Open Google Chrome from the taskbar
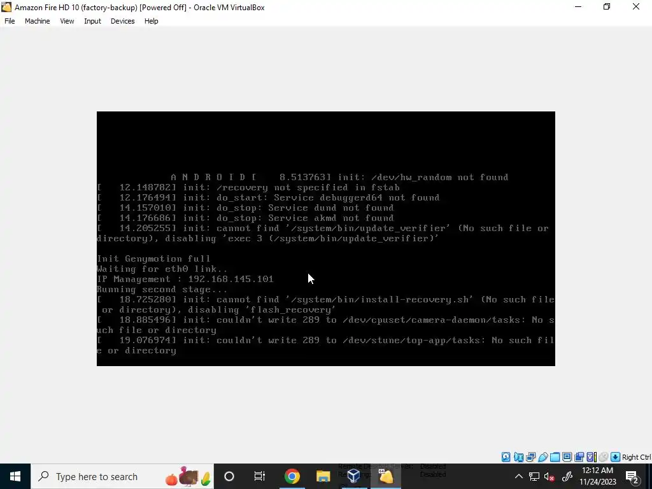Image resolution: width=652 pixels, height=489 pixels. click(x=292, y=476)
